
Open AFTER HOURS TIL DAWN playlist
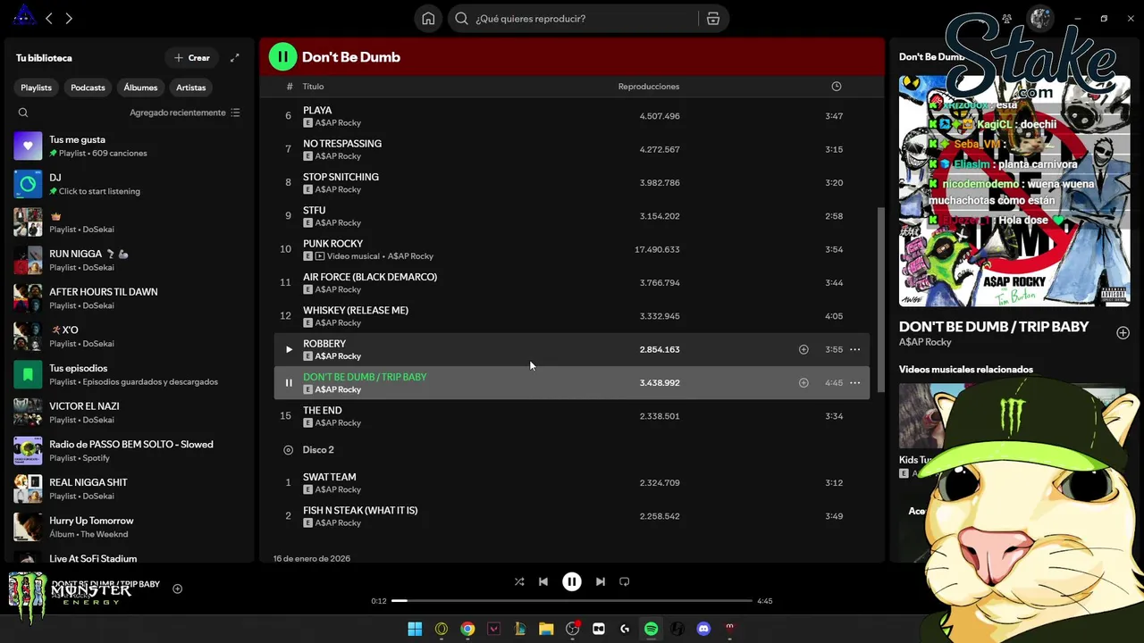point(130,298)
